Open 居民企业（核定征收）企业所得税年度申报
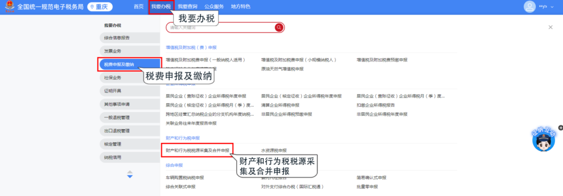 pos(301,96)
